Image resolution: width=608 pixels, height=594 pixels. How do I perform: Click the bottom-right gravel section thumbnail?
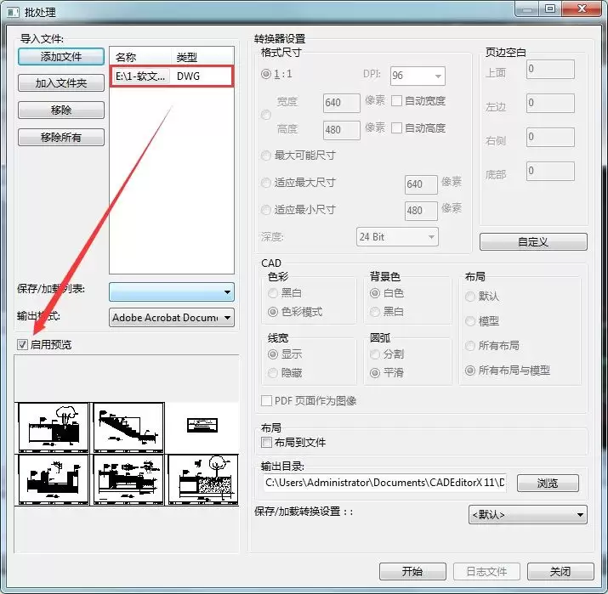tap(202, 479)
